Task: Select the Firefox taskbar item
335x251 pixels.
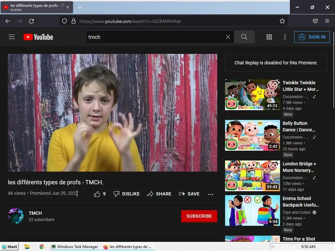Action: pyautogui.click(x=127, y=247)
